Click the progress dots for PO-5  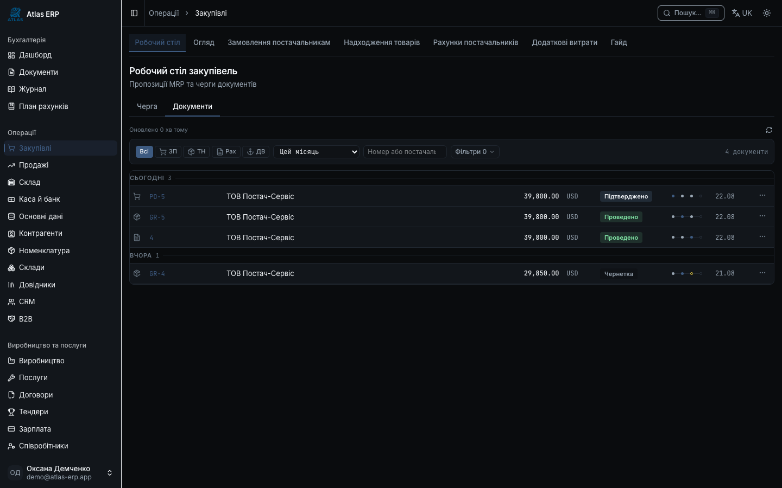click(x=687, y=196)
